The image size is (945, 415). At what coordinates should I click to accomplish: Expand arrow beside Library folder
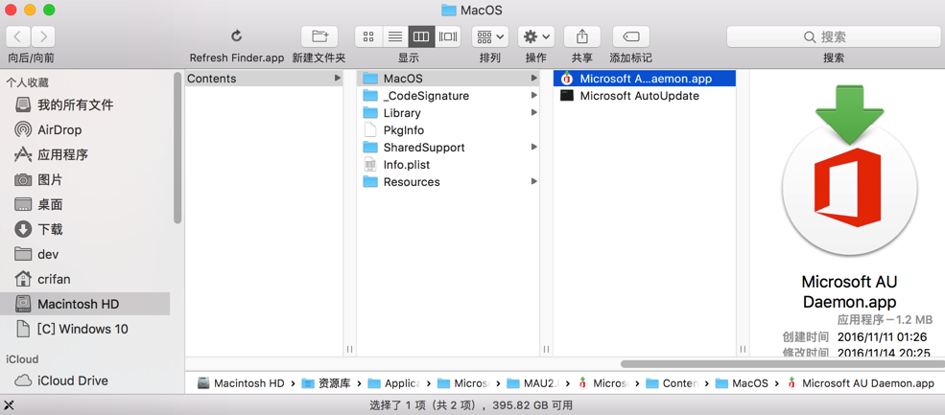(x=533, y=113)
